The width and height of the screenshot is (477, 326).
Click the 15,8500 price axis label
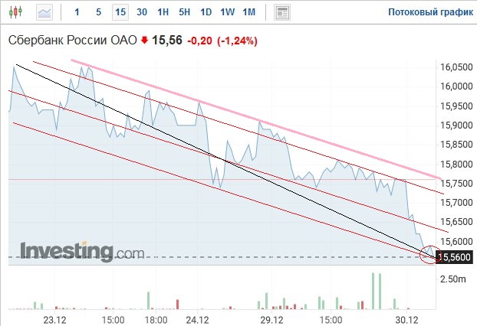click(x=456, y=145)
